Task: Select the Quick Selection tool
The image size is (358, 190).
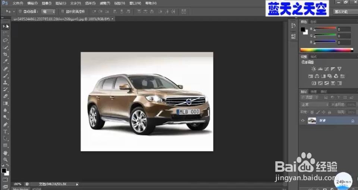Action: tap(6, 47)
